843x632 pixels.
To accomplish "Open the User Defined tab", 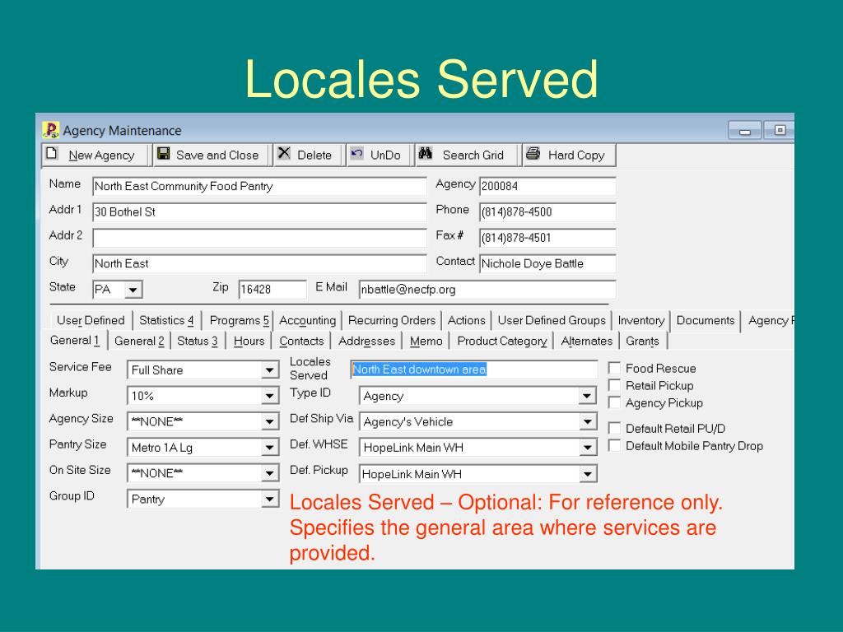I will click(91, 320).
